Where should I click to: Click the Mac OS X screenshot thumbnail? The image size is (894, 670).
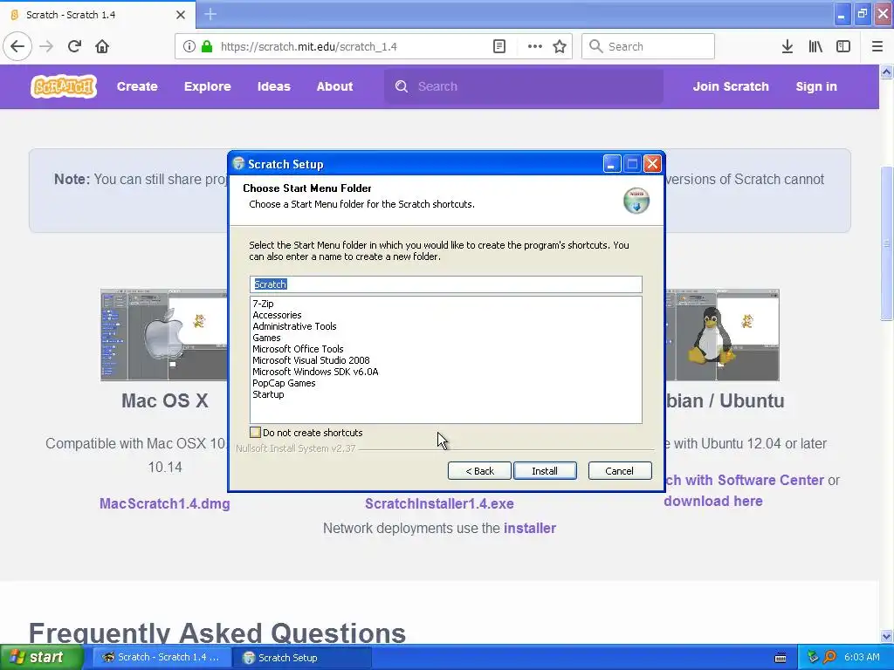pos(164,335)
